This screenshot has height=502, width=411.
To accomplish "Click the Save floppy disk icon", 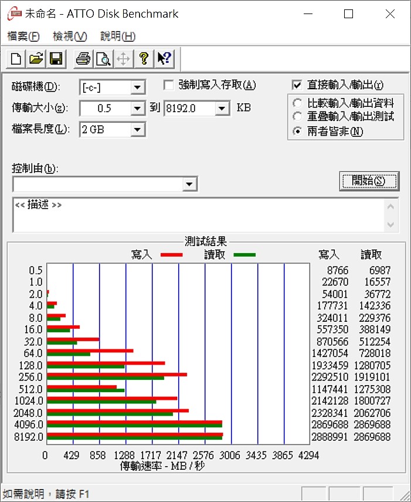I will click(x=56, y=59).
